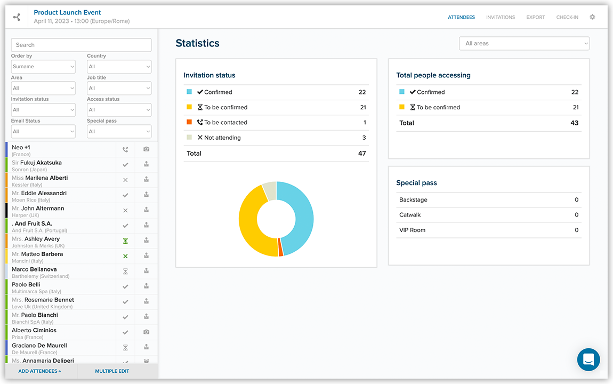
Task: Click the Multiple Edit button
Action: (x=112, y=371)
